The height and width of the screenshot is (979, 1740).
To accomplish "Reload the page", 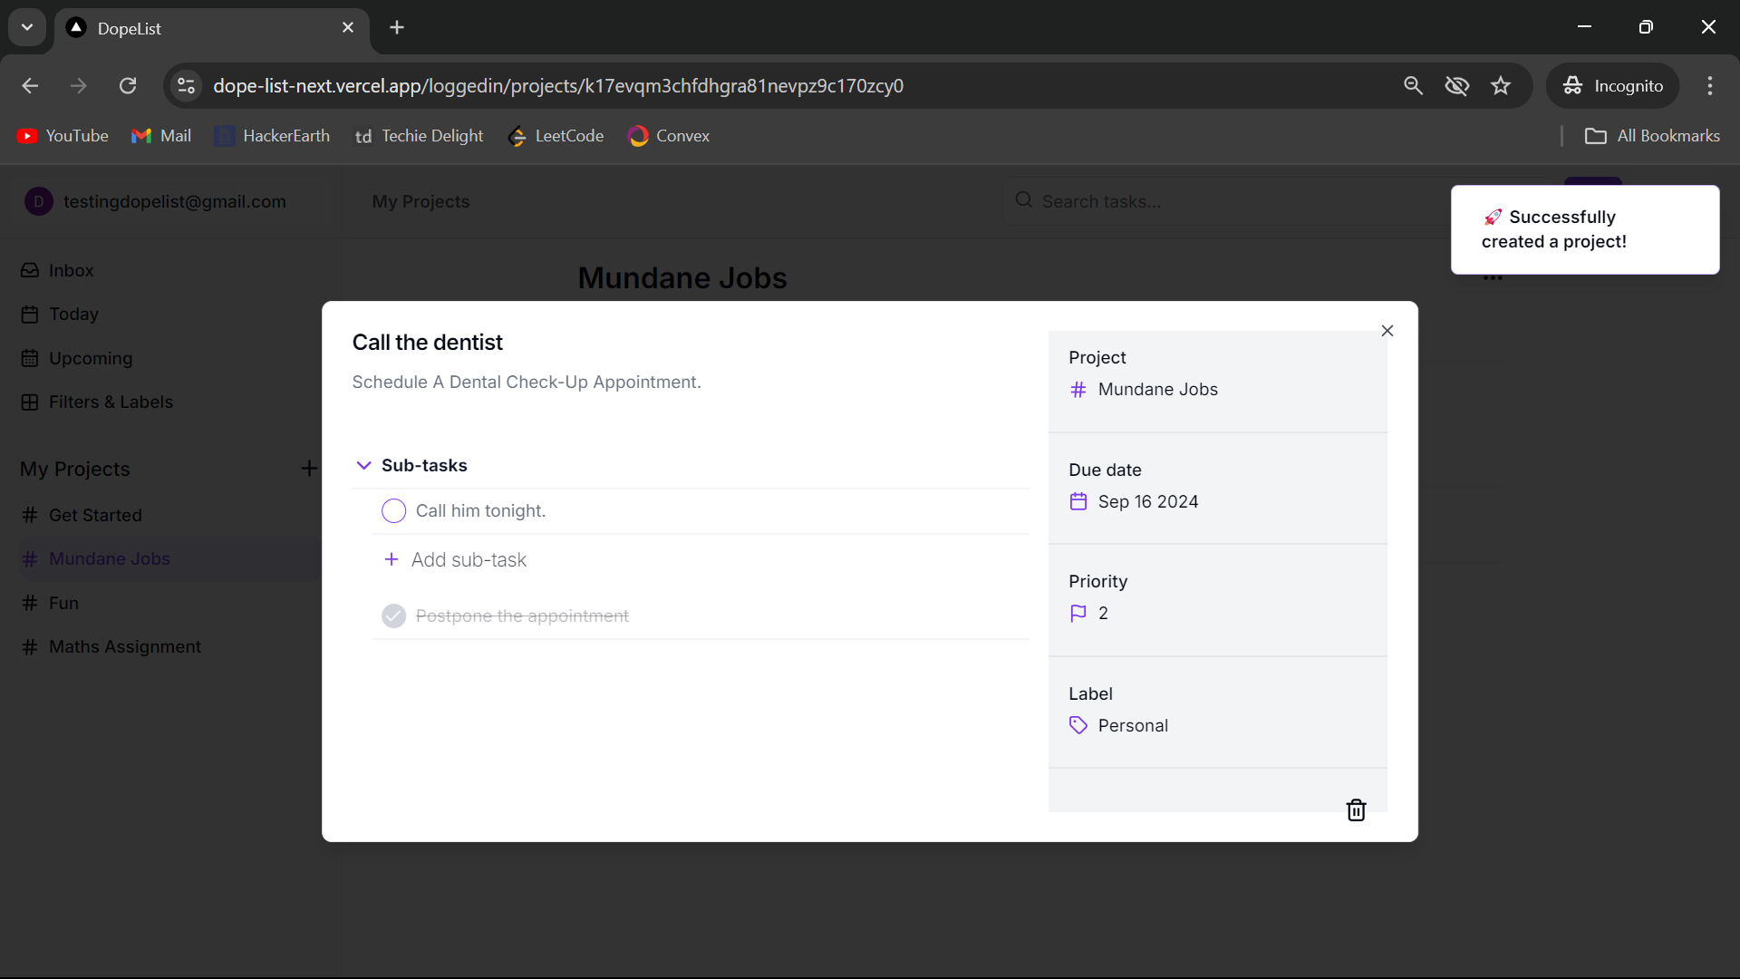I will click(128, 86).
